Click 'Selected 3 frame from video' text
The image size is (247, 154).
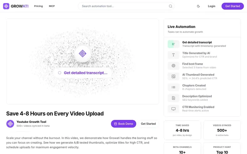199,68
